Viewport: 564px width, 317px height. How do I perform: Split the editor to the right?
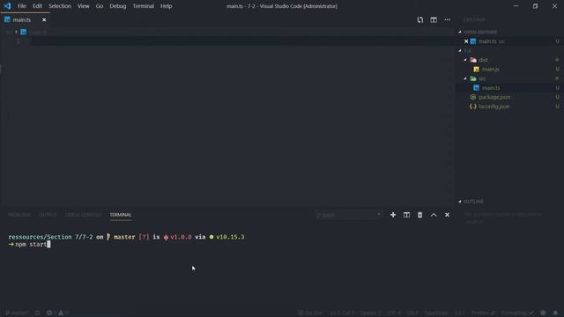click(x=434, y=19)
